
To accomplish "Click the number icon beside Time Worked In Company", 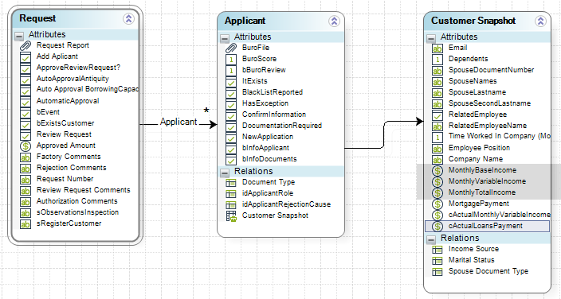I will [437, 138].
